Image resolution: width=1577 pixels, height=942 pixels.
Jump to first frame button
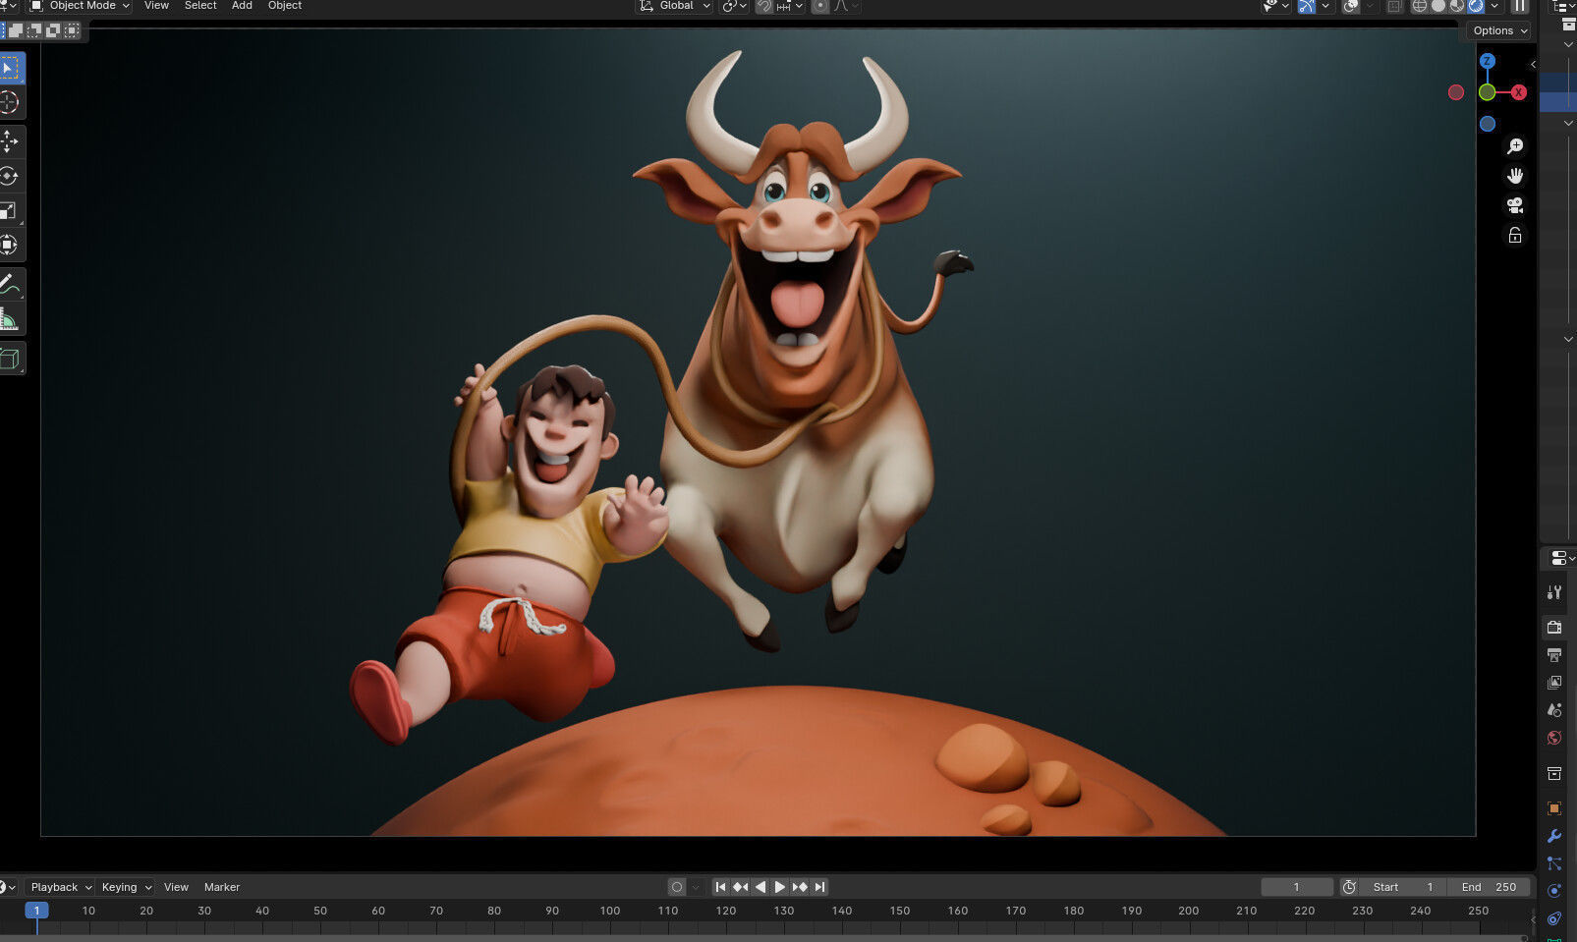(720, 887)
